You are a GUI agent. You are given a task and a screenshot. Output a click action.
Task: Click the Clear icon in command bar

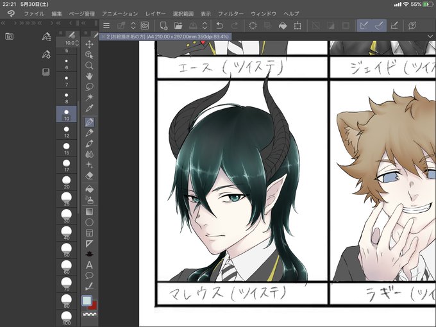tap(253, 26)
